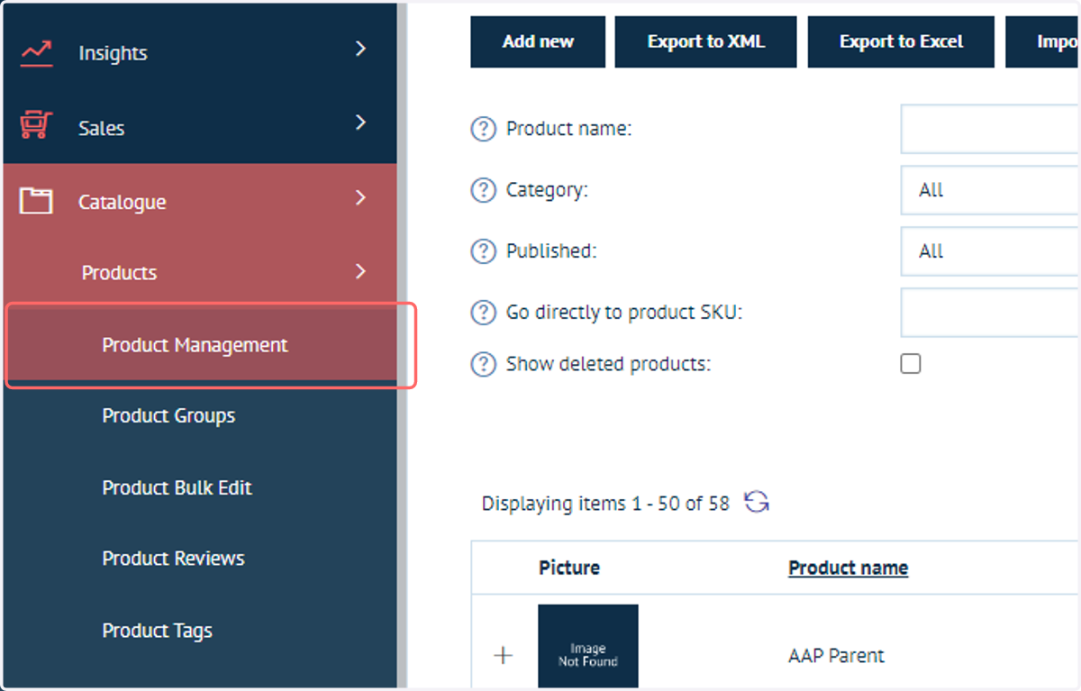The image size is (1081, 691).
Task: Open the Published dropdown
Action: coord(990,251)
